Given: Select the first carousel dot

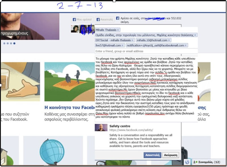Looking at the screenshot, I should pos(4,43).
